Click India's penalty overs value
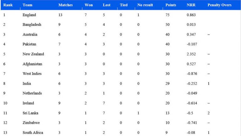Screen dimensions: 241x136 tap(209, 83)
